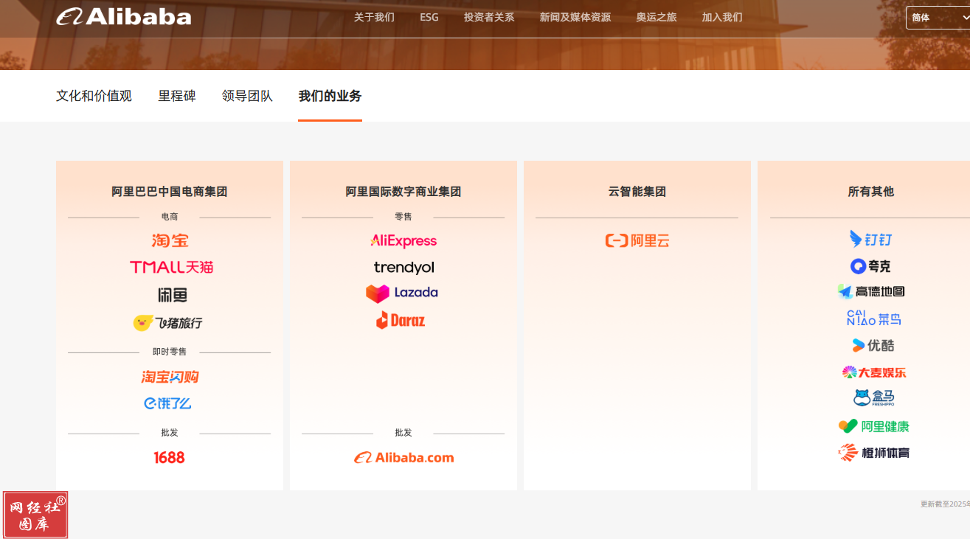Open the 阿里云 cloud logo
970x539 pixels.
(637, 240)
